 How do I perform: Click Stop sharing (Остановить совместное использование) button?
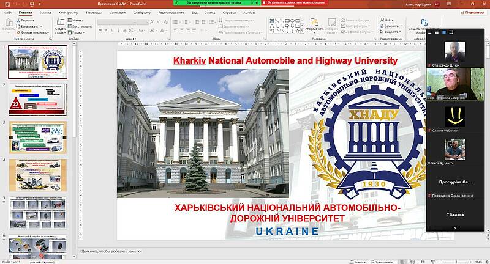click(295, 2)
